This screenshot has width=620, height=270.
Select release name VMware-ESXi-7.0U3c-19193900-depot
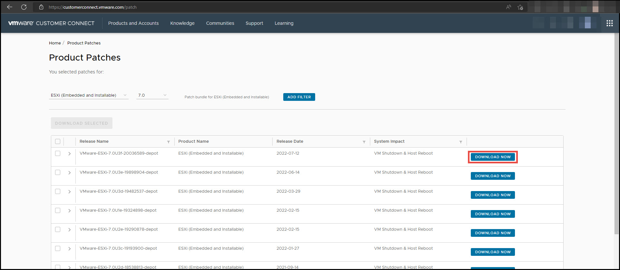coord(118,248)
